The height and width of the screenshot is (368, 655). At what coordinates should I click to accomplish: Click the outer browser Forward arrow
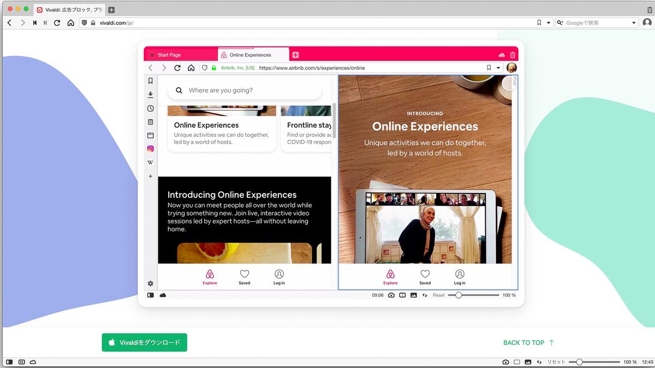[22, 23]
